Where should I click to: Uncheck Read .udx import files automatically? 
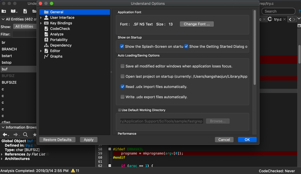pyautogui.click(x=123, y=87)
